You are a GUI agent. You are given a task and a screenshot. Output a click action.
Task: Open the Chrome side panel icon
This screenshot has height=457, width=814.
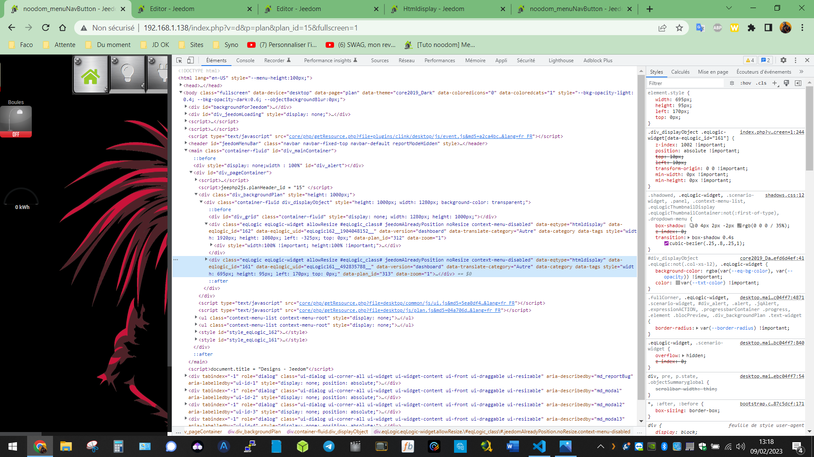(x=768, y=28)
